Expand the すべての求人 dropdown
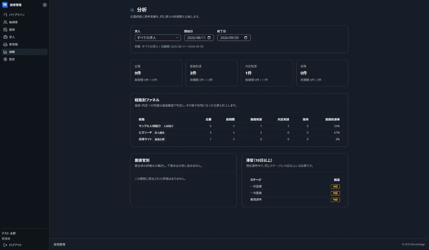This screenshot has width=429, height=250. pyautogui.click(x=158, y=38)
